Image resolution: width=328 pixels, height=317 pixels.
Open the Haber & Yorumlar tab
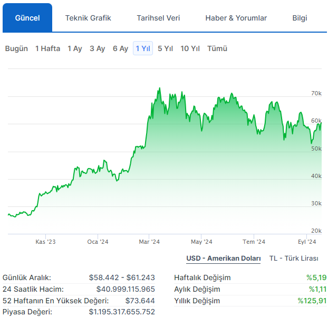(x=236, y=18)
